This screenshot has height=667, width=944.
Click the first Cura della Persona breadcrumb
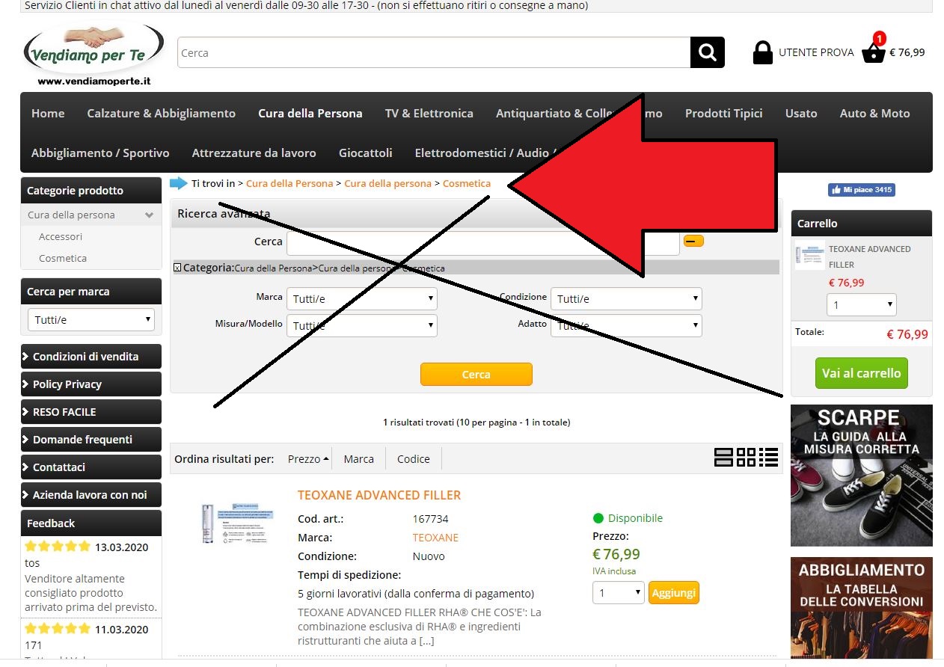[x=289, y=183]
